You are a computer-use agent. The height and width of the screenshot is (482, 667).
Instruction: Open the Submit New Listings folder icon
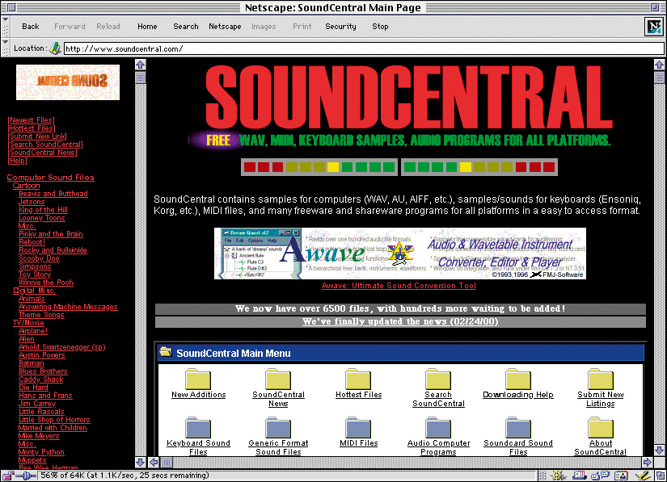[x=600, y=379]
